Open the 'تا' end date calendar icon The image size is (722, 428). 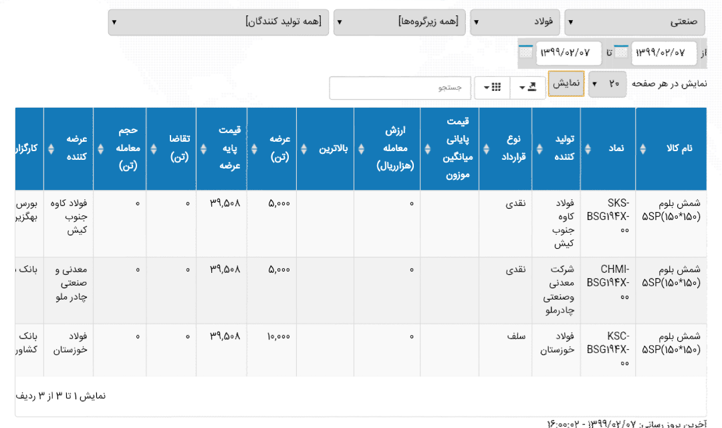[525, 51]
